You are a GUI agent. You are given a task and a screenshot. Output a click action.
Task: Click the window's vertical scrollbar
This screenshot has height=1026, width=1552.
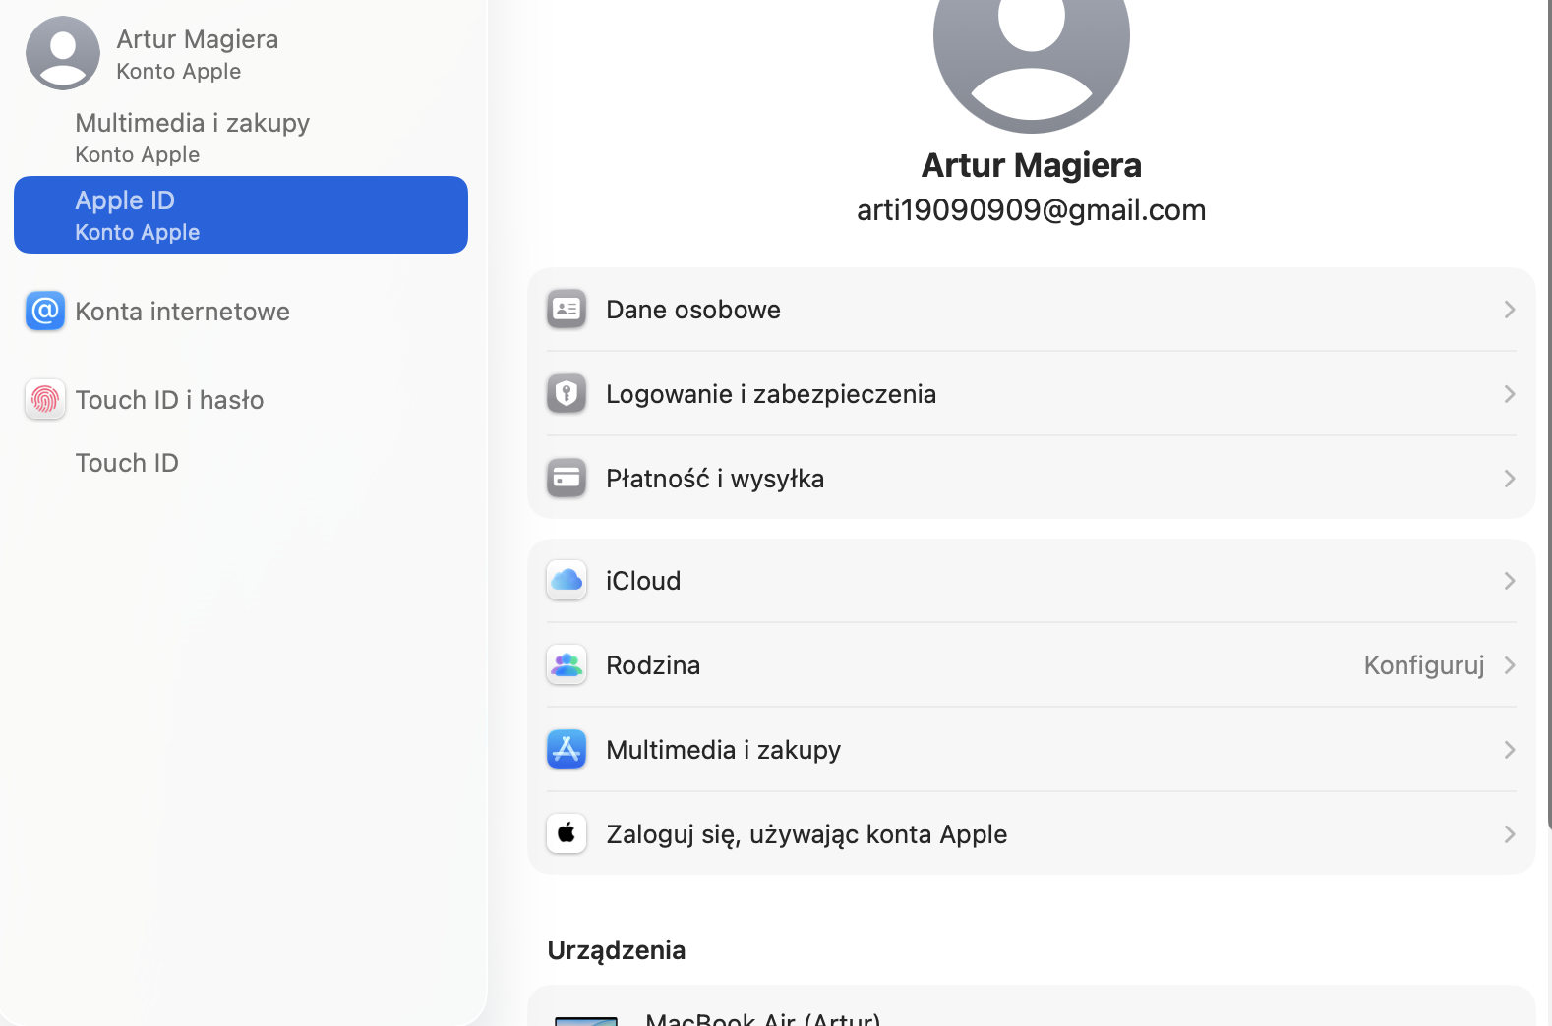(x=1548, y=413)
